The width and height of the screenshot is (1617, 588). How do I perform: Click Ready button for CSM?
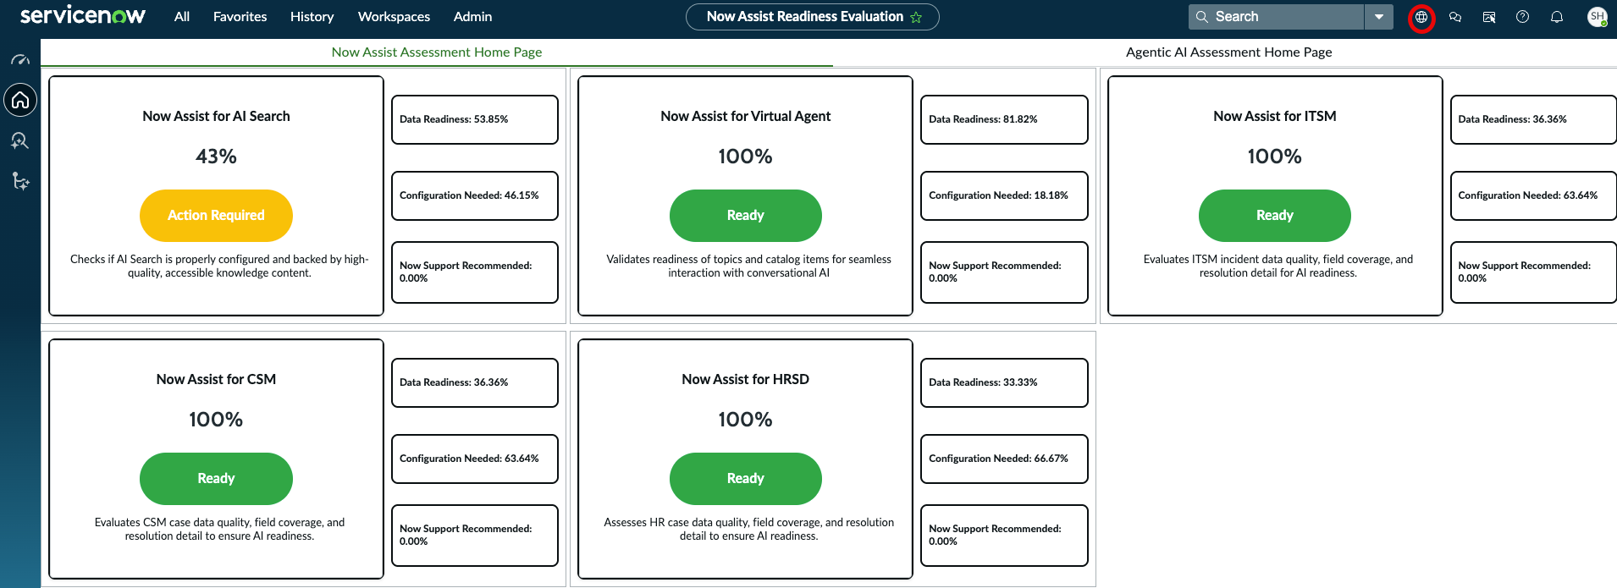pos(216,479)
